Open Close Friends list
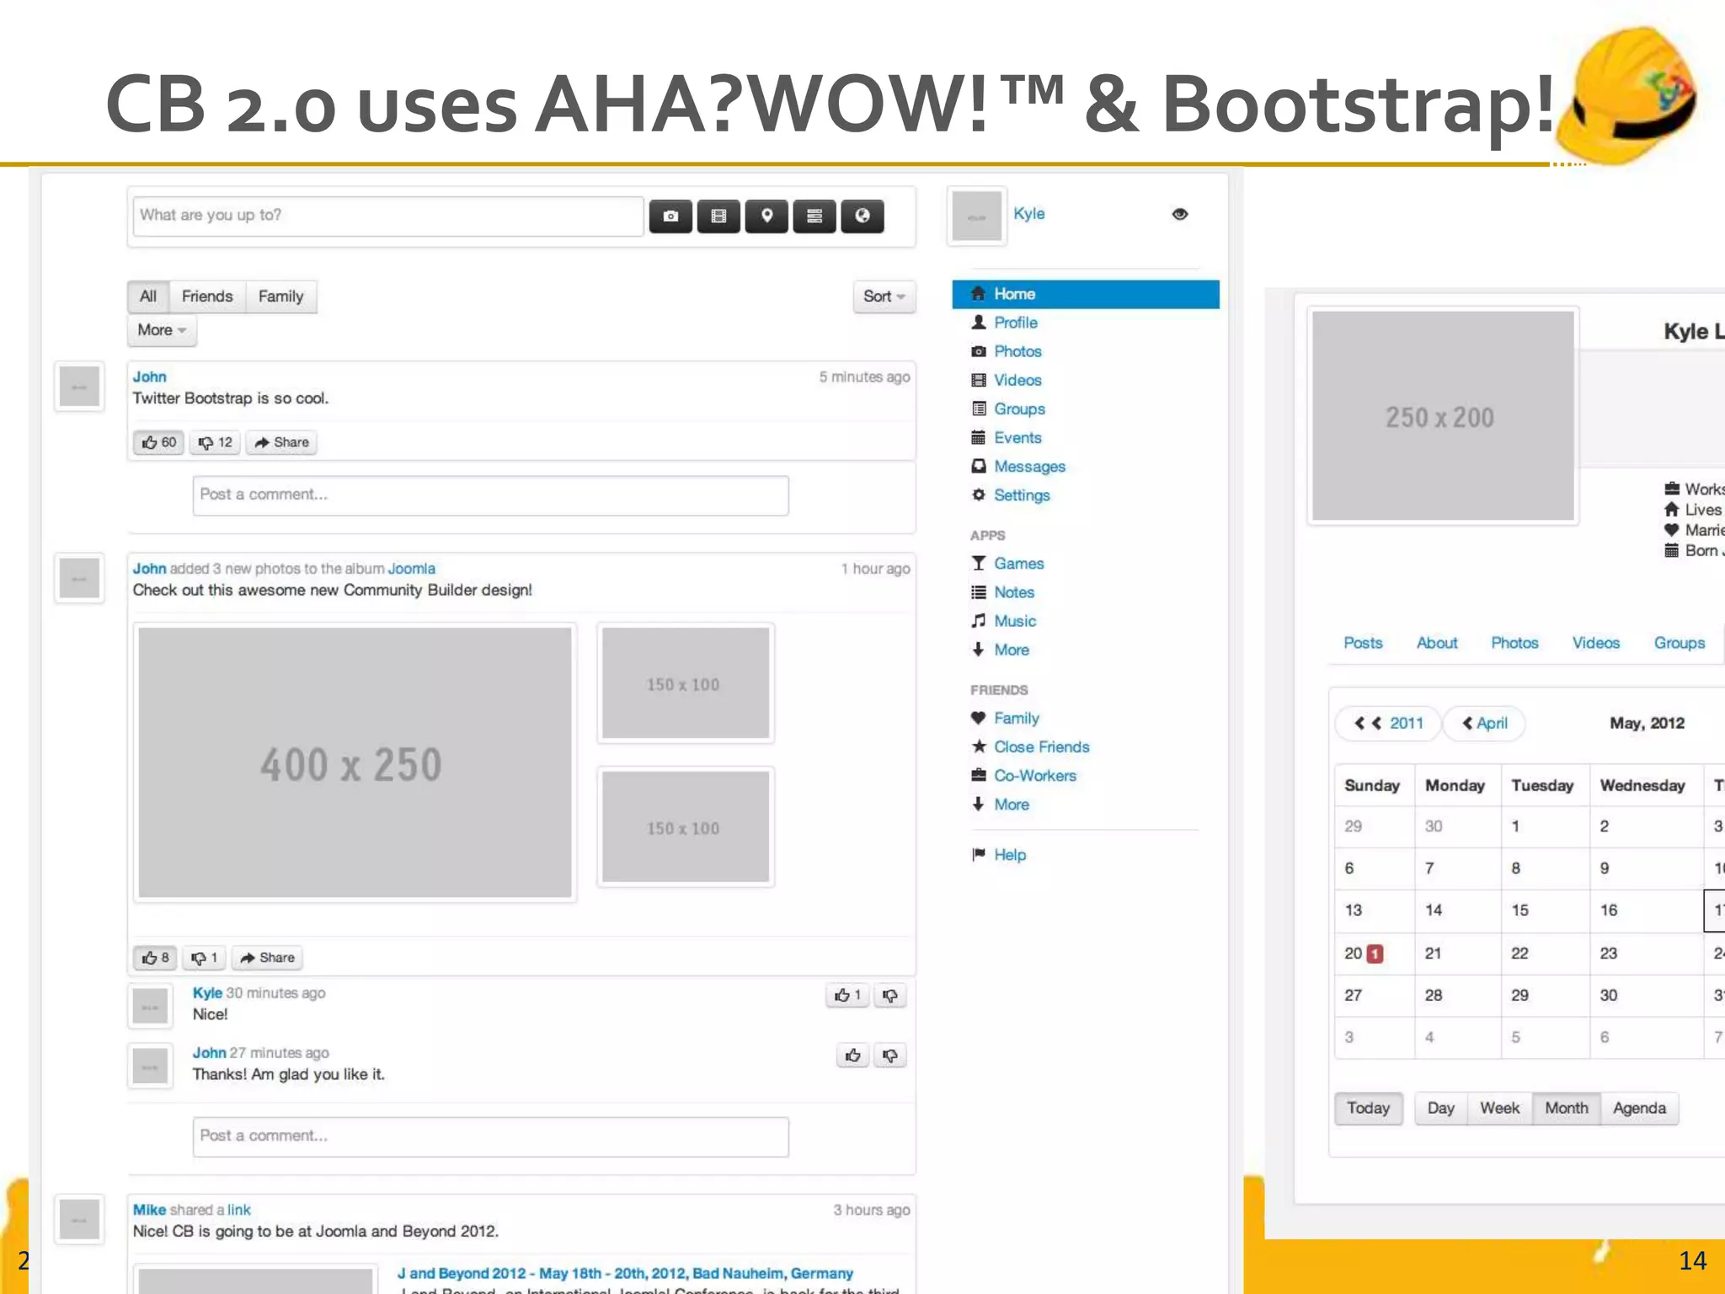The image size is (1725, 1294). (1041, 746)
